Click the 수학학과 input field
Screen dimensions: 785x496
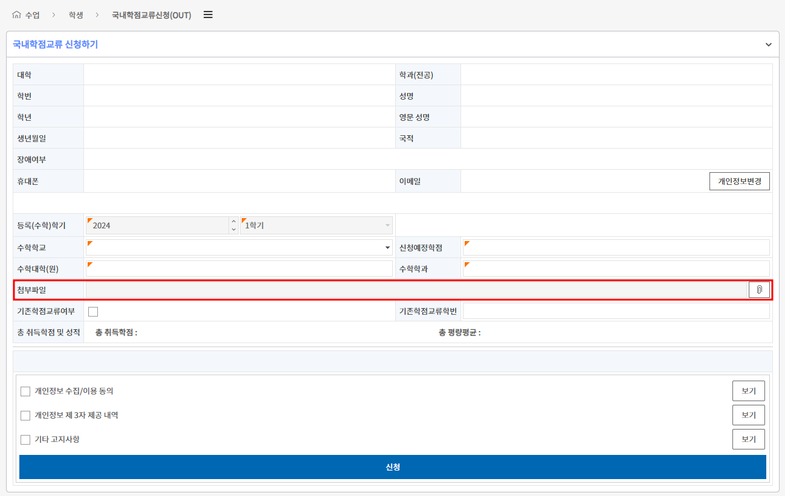616,269
